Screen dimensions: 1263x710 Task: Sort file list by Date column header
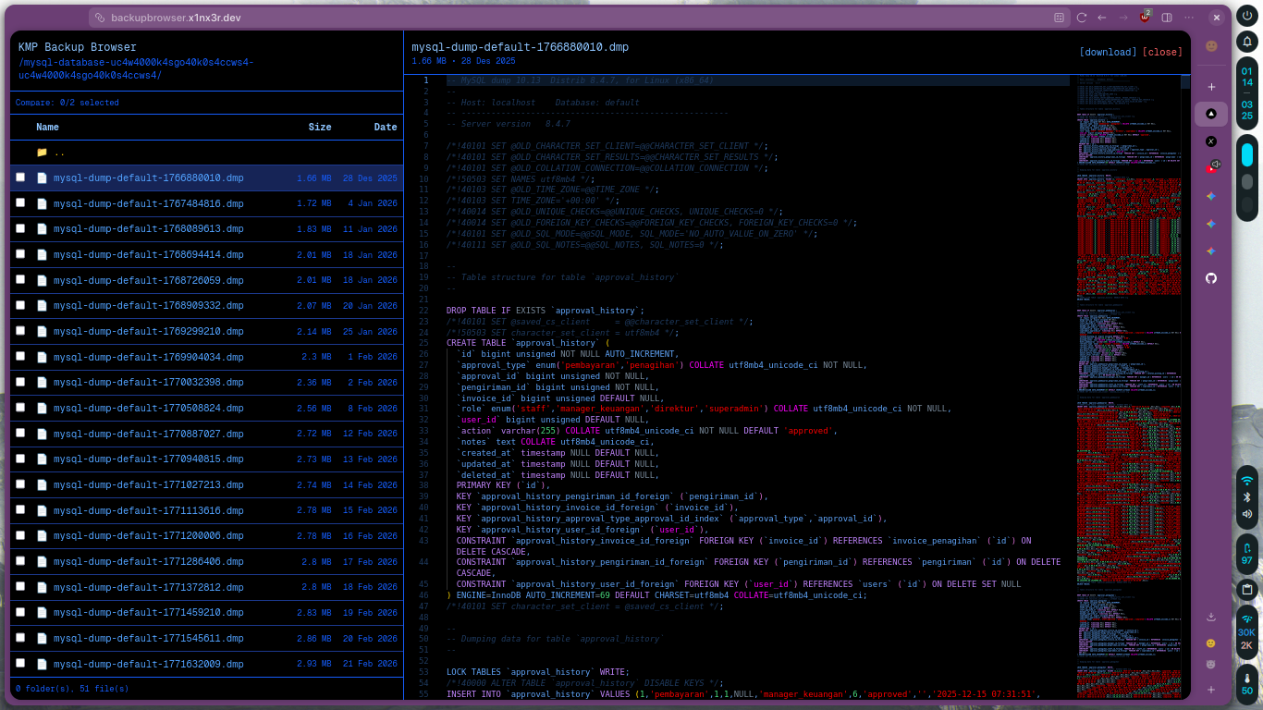tap(386, 128)
